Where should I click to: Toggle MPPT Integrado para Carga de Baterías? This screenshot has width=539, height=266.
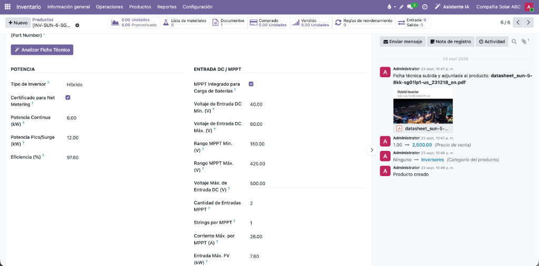coord(251,84)
